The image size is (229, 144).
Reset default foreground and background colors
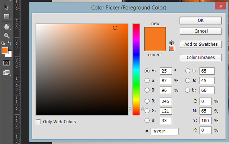[x=3, y=43]
